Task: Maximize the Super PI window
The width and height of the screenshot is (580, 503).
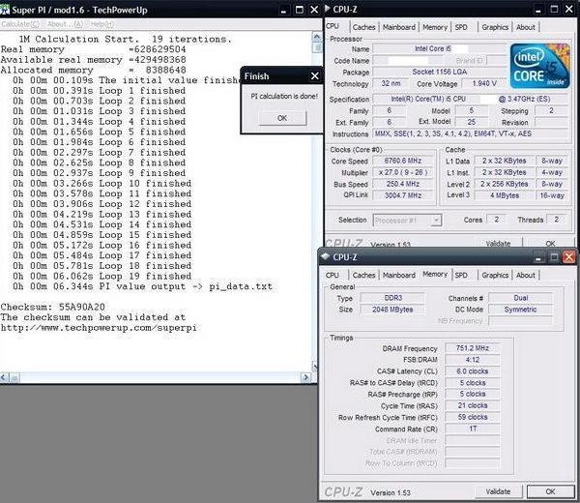Action: 300,10
